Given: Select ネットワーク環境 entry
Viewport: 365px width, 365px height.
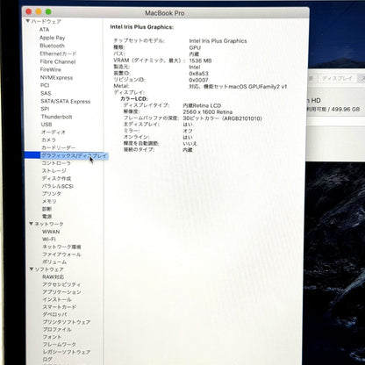Looking at the screenshot, I should pyautogui.click(x=61, y=247).
